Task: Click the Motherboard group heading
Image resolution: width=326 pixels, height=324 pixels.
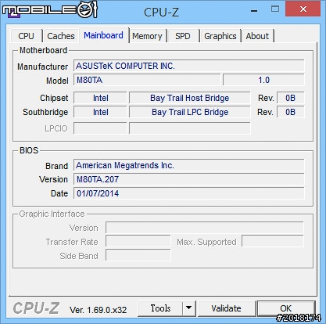Action: (x=43, y=50)
